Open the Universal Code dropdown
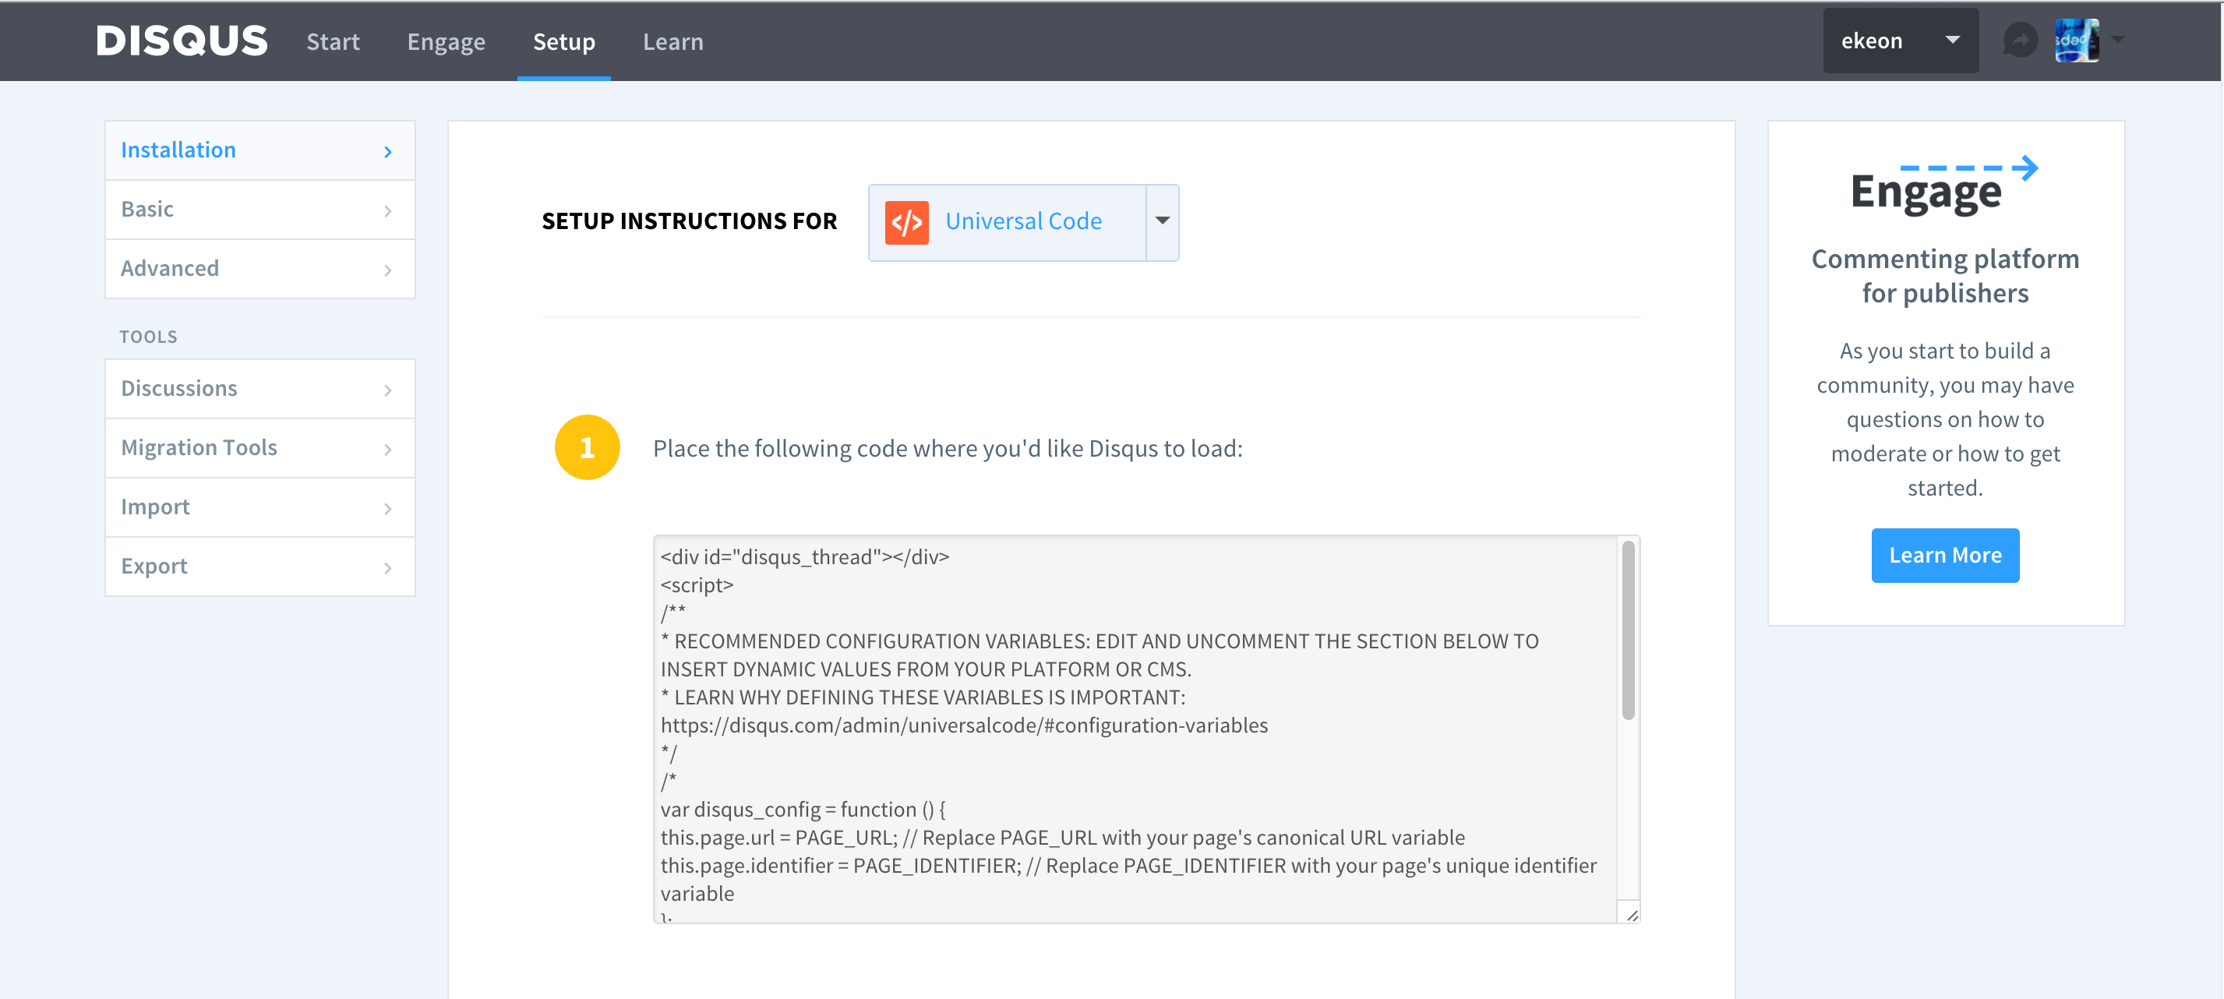The height and width of the screenshot is (999, 2224). coord(1163,221)
